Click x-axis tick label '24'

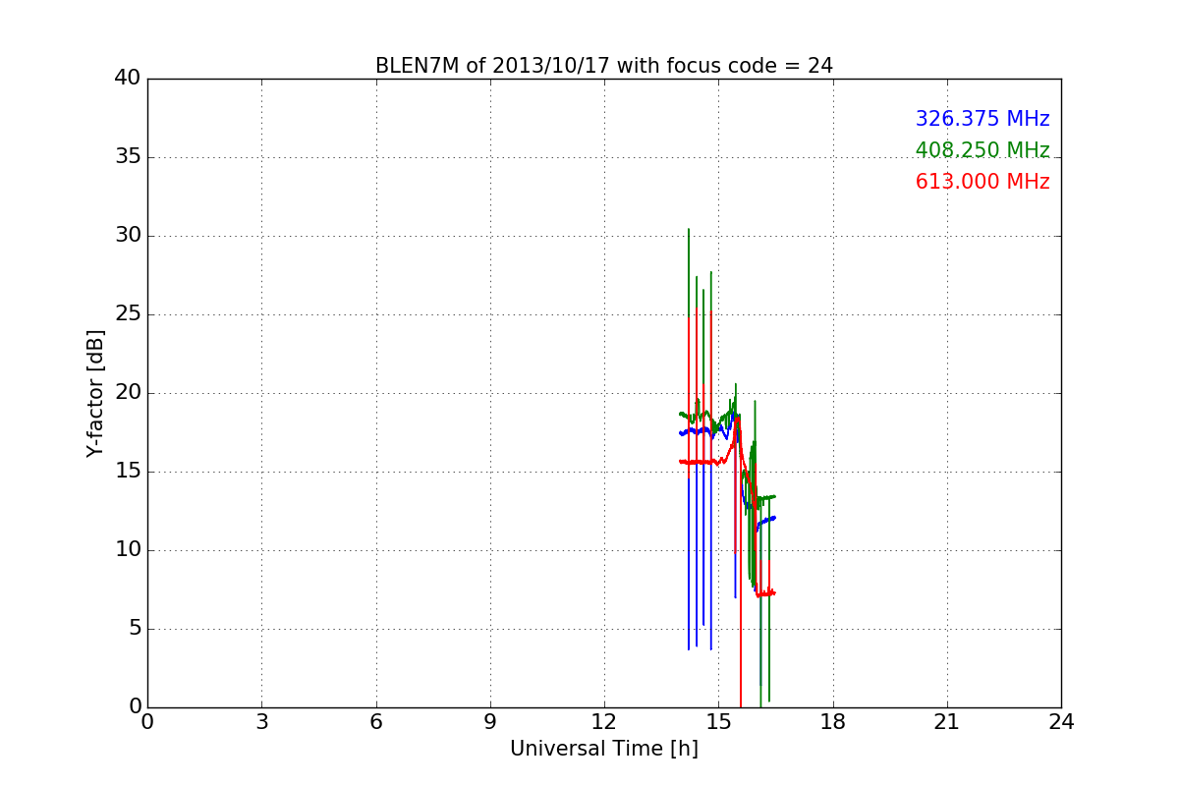1061,722
